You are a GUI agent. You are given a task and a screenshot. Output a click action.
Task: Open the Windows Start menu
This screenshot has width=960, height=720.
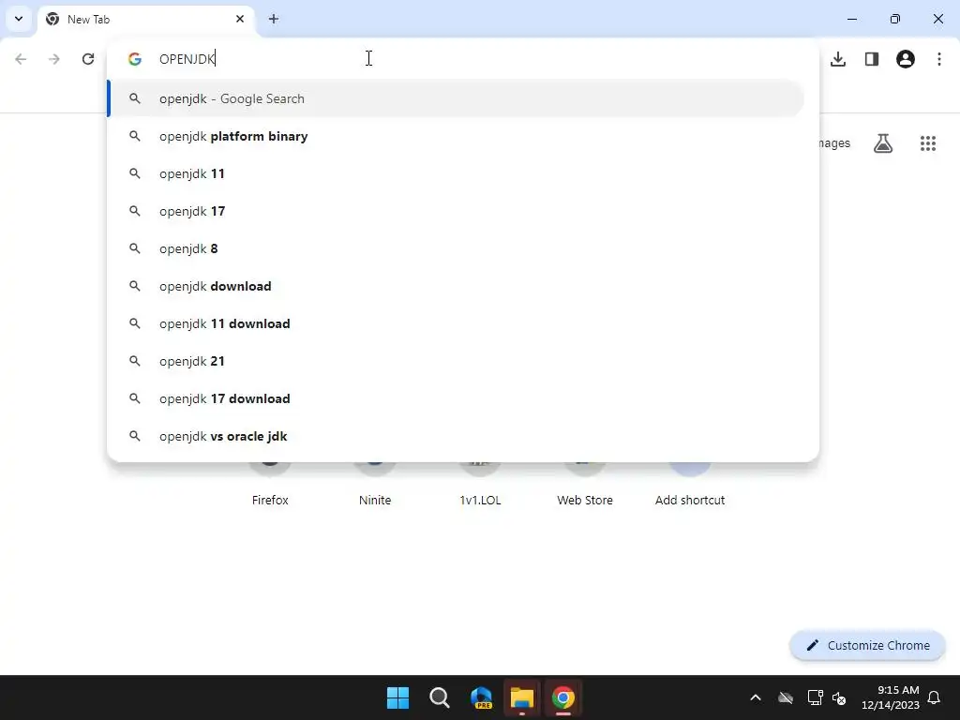397,697
